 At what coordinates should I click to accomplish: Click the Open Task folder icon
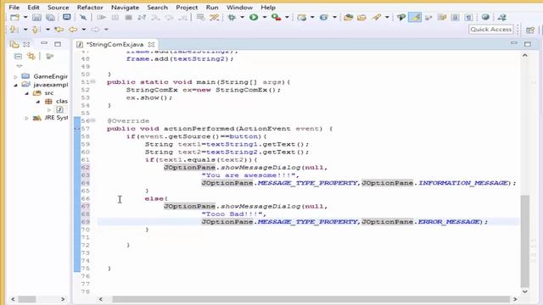tap(361, 17)
